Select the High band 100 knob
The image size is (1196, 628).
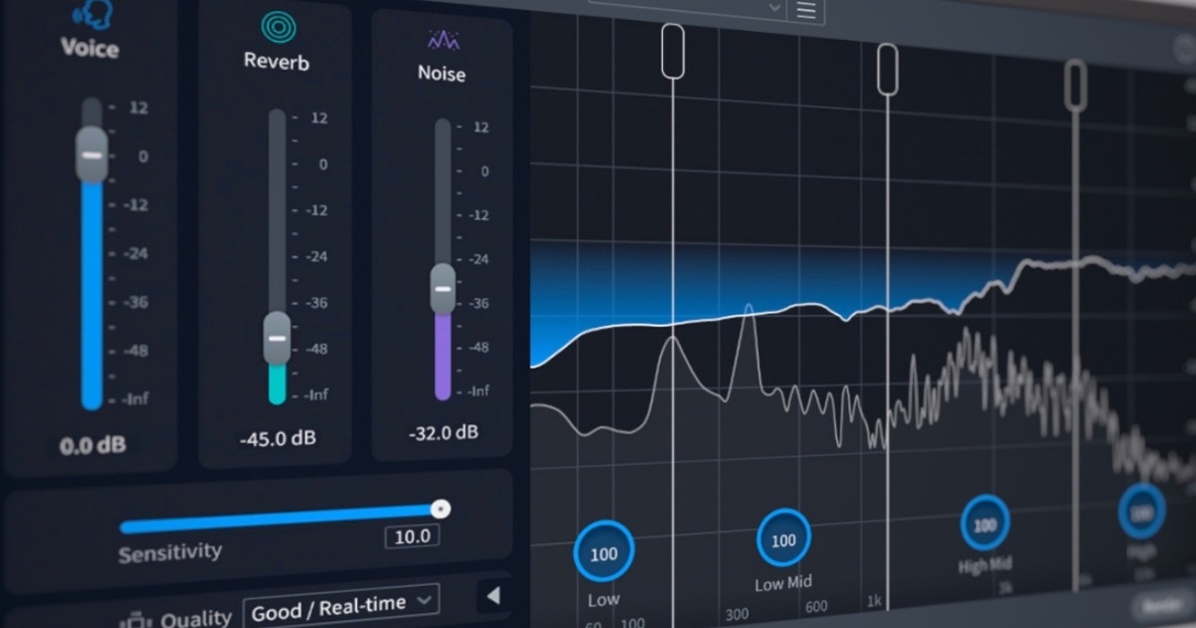(x=1141, y=511)
